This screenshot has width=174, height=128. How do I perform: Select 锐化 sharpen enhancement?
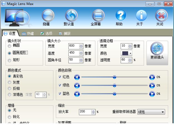pos(9,117)
